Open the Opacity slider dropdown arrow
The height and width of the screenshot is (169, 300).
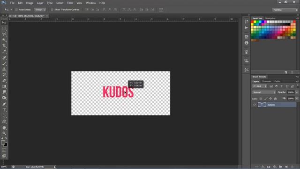coord(297,92)
